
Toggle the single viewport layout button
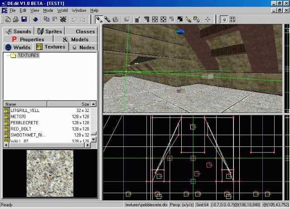[x=224, y=19]
